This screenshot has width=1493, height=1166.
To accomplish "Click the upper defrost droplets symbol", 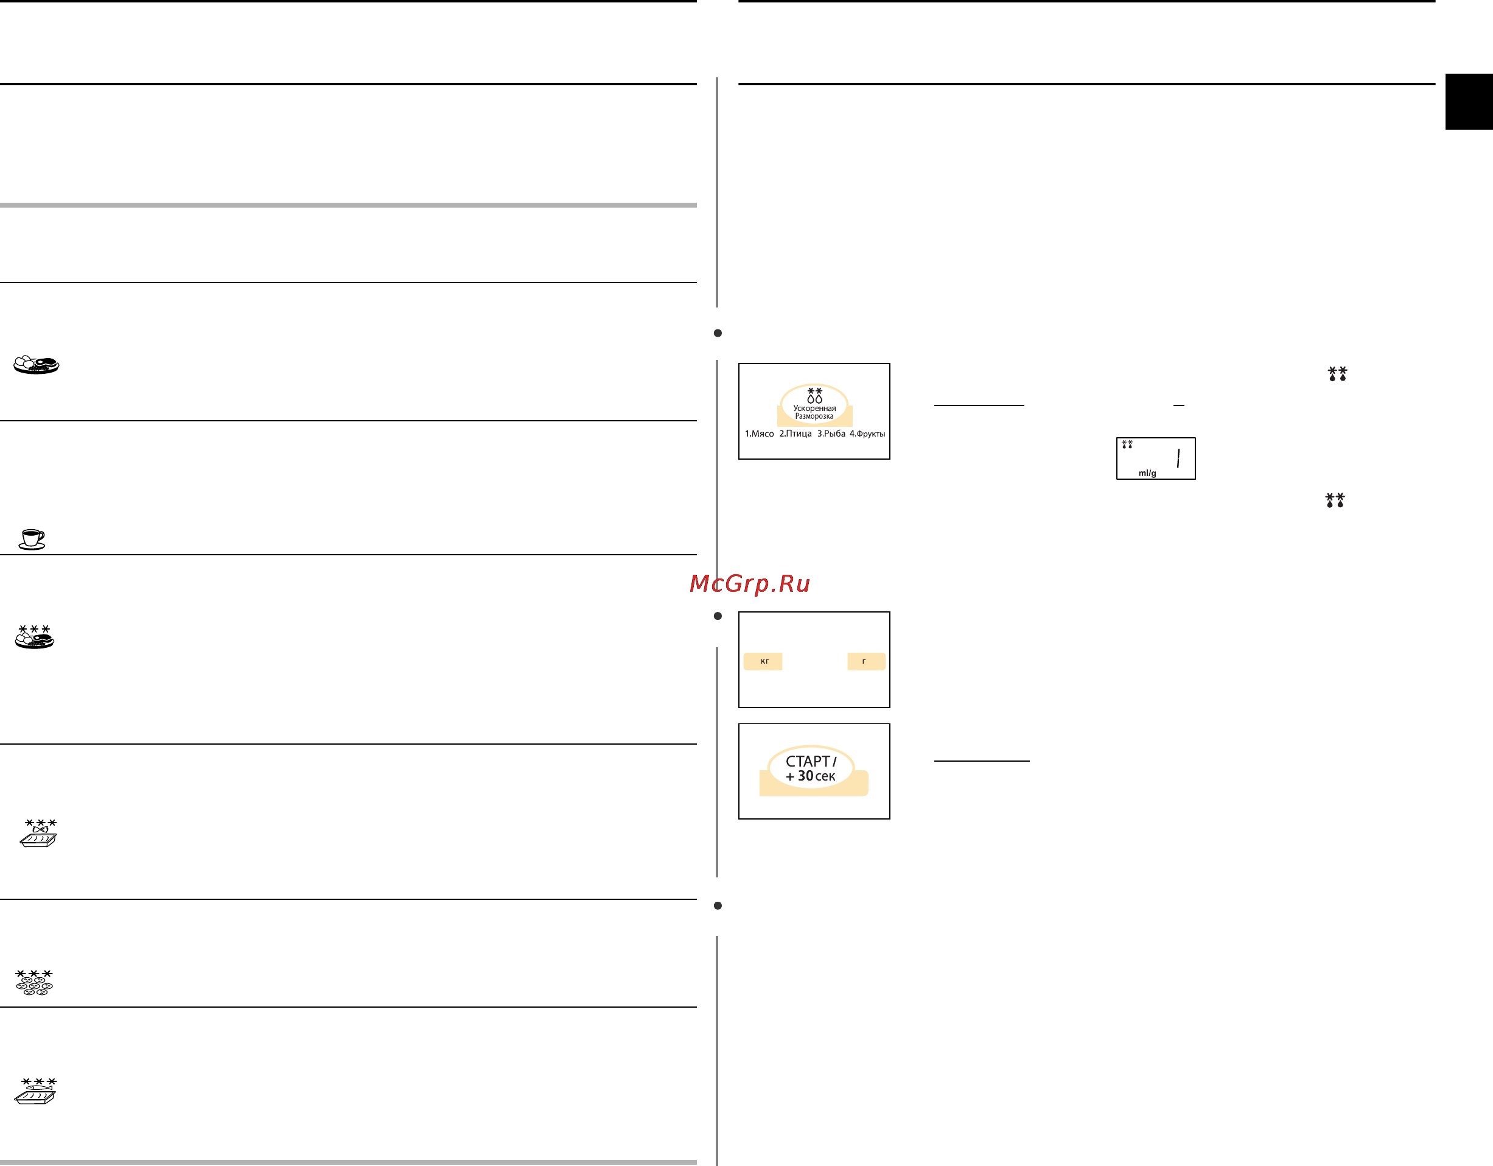I will coord(1337,373).
